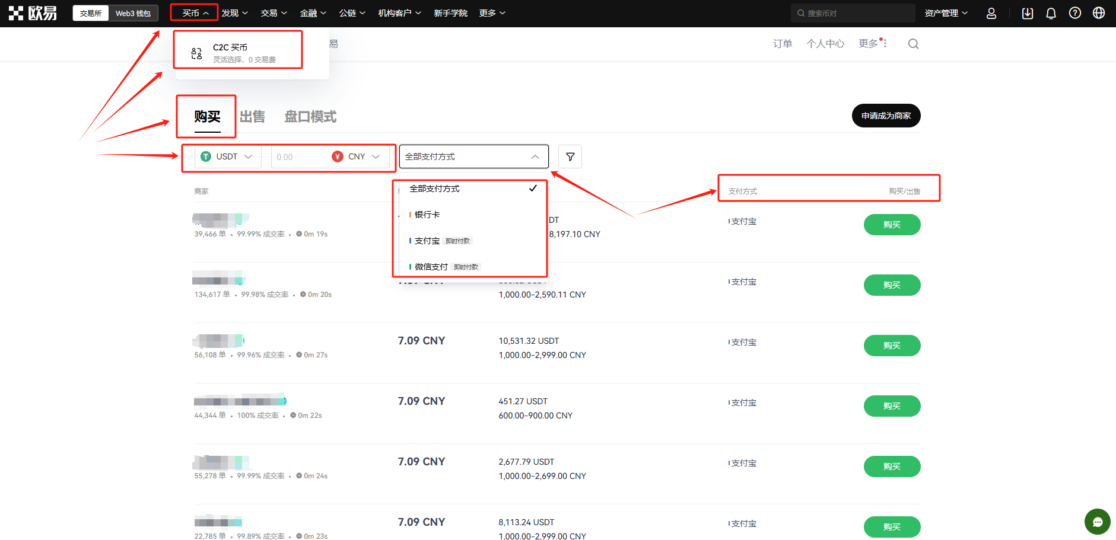1116x540 pixels.
Task: Click the CNY currency icon
Action: tap(338, 156)
